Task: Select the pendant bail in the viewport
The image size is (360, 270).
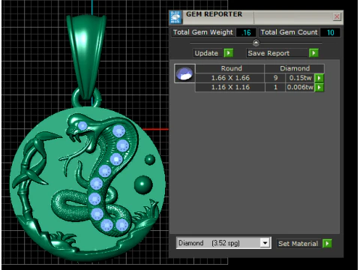Action: (86, 58)
